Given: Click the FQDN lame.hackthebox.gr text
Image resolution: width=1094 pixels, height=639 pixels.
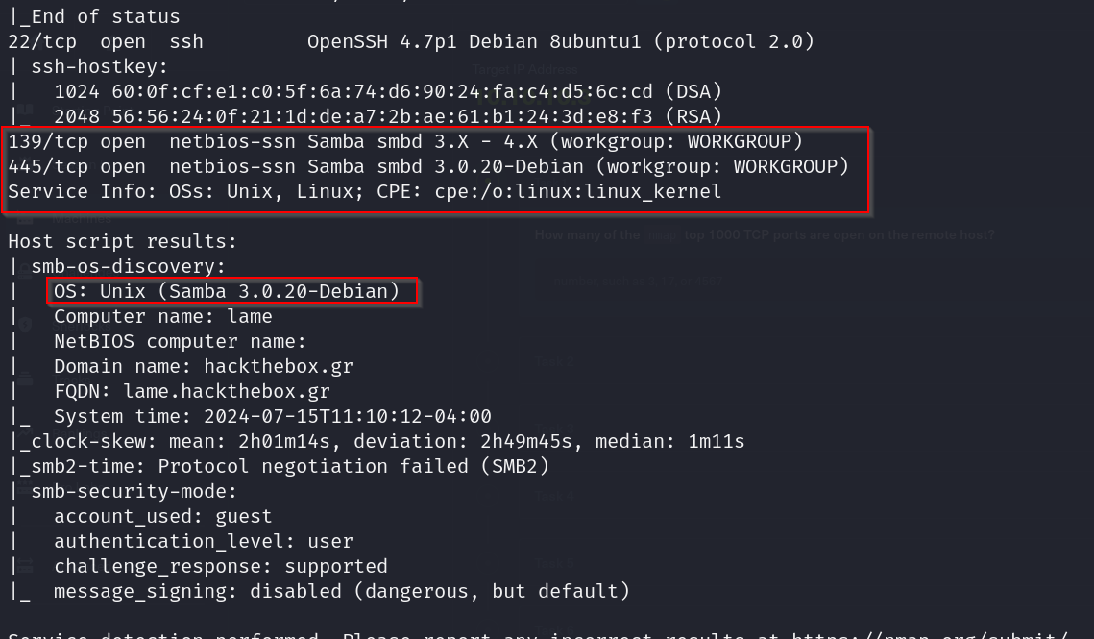Looking at the screenshot, I should click(x=192, y=392).
